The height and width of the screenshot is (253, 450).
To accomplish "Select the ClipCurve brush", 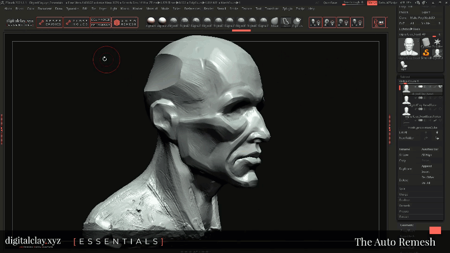I will click(x=297, y=22).
